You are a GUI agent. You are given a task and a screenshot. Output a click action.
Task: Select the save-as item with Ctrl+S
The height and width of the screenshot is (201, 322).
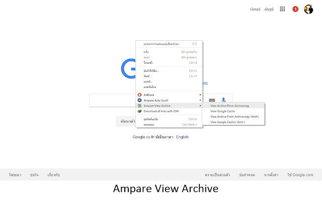pos(169,71)
